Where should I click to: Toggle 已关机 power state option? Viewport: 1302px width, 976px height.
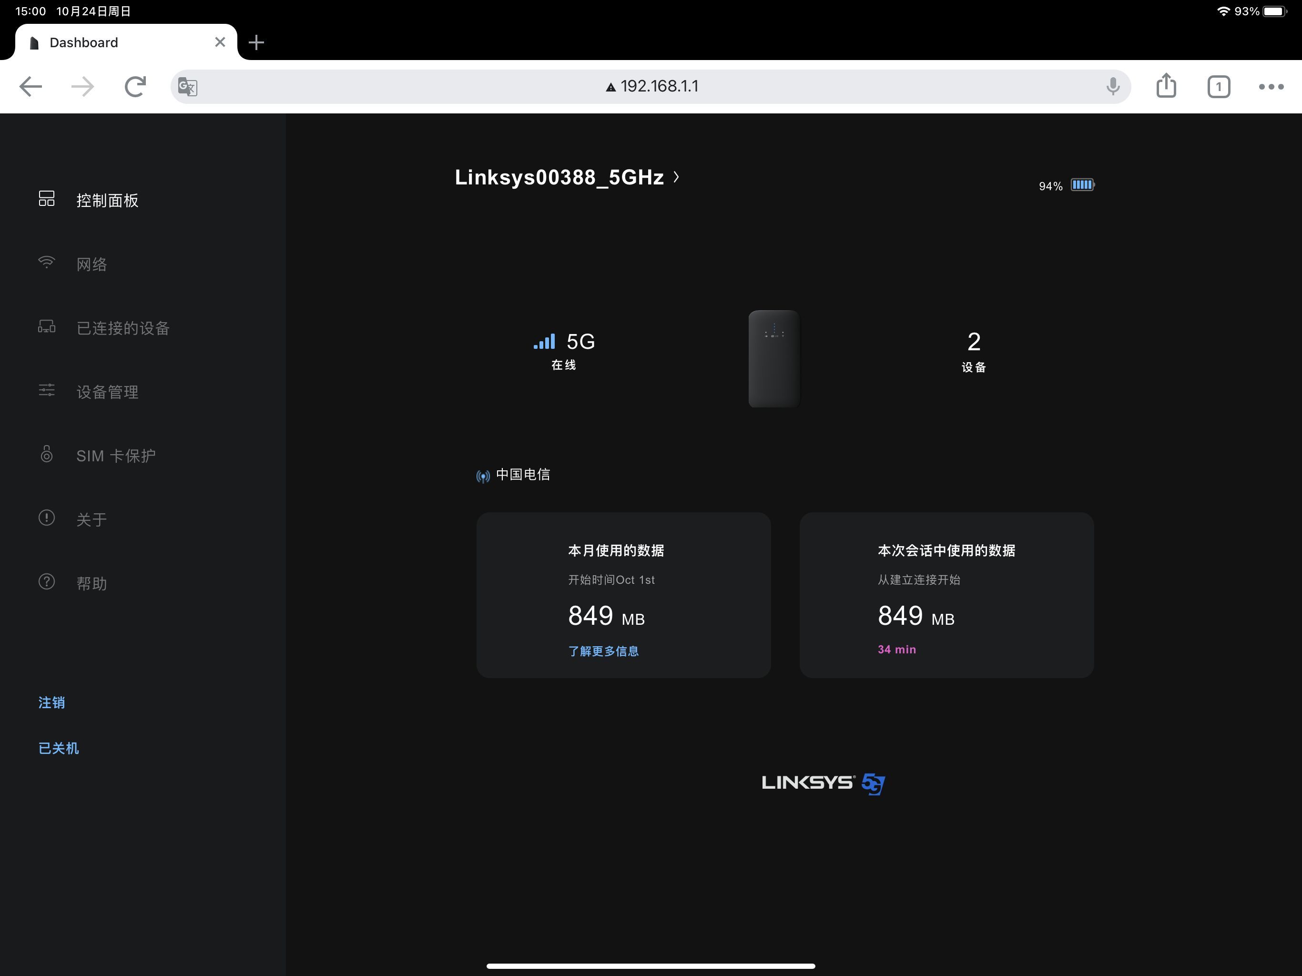[x=58, y=748]
